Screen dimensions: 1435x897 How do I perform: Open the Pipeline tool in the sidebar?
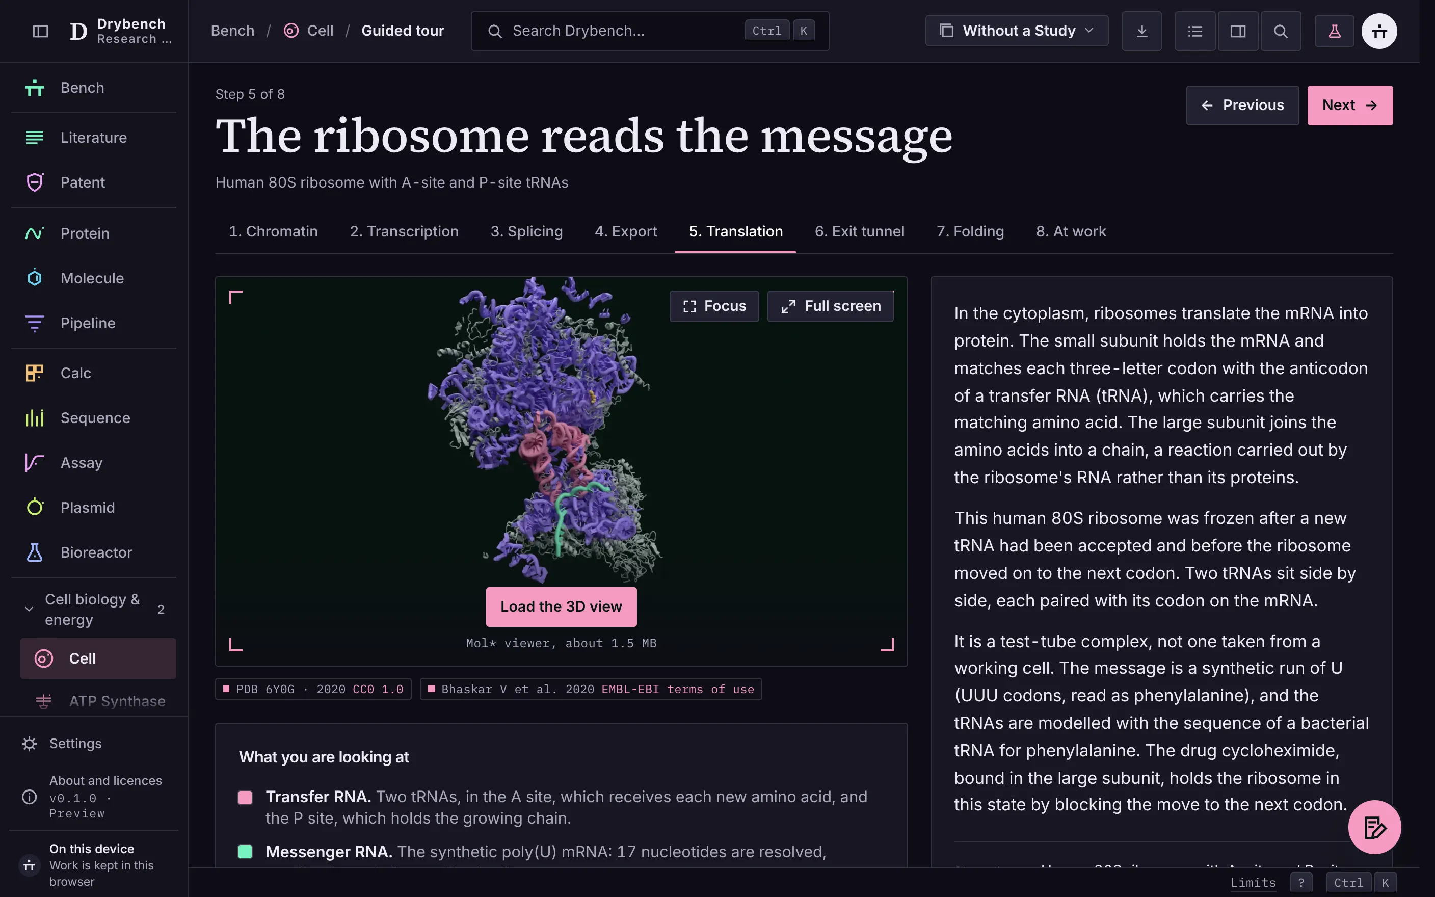tap(94, 323)
